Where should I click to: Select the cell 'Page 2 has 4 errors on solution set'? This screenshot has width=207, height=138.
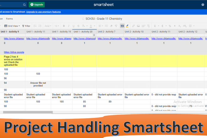(13, 61)
